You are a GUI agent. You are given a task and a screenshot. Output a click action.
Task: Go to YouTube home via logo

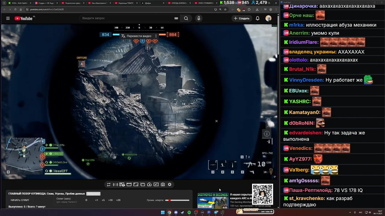point(23,18)
